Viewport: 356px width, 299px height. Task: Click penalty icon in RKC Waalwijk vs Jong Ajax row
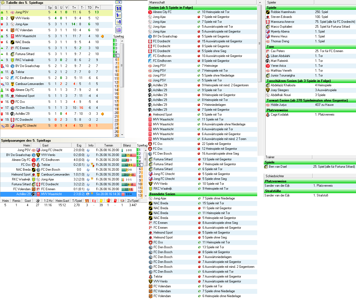[x=92, y=179]
